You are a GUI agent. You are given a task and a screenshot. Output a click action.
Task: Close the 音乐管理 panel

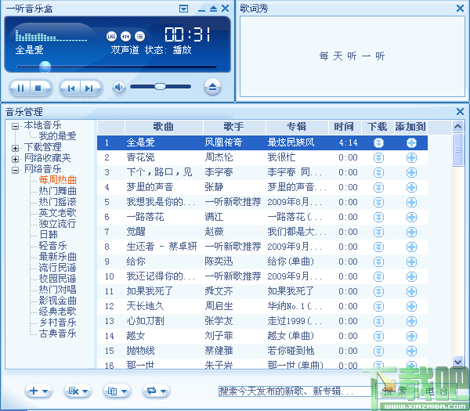460,112
